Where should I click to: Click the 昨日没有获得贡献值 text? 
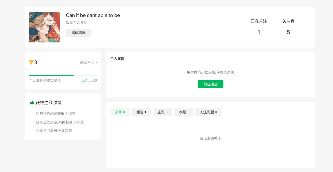(45, 80)
